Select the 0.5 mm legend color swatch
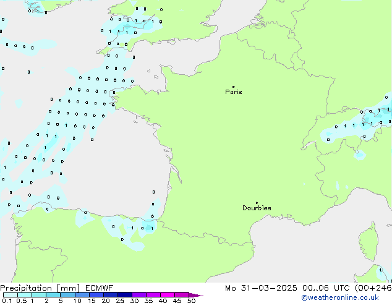Screen dimensions: 392x303 pos(25,295)
